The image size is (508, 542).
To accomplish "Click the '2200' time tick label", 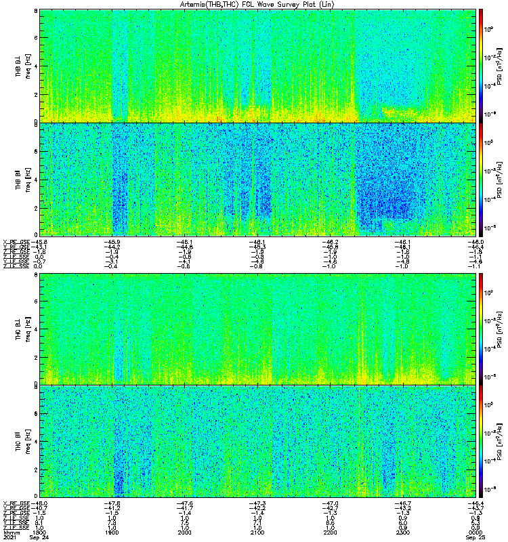I will pyautogui.click(x=330, y=533).
